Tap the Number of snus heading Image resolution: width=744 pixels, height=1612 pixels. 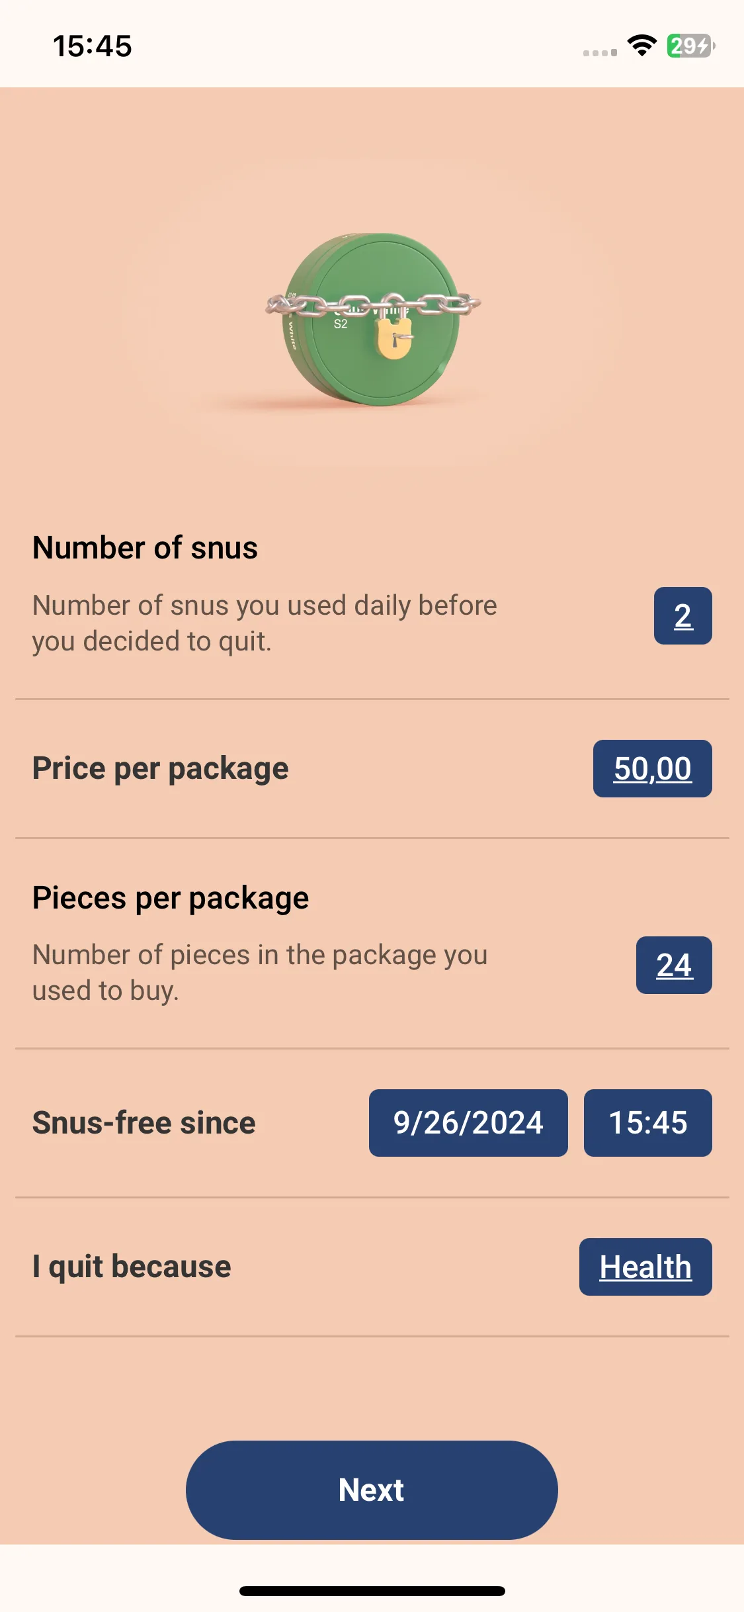tap(145, 548)
